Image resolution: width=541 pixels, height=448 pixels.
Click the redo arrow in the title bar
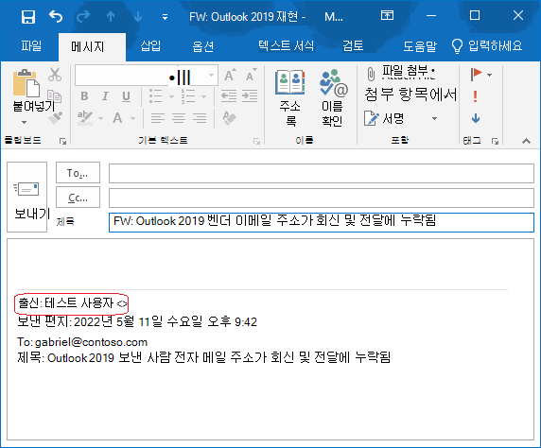click(x=83, y=16)
